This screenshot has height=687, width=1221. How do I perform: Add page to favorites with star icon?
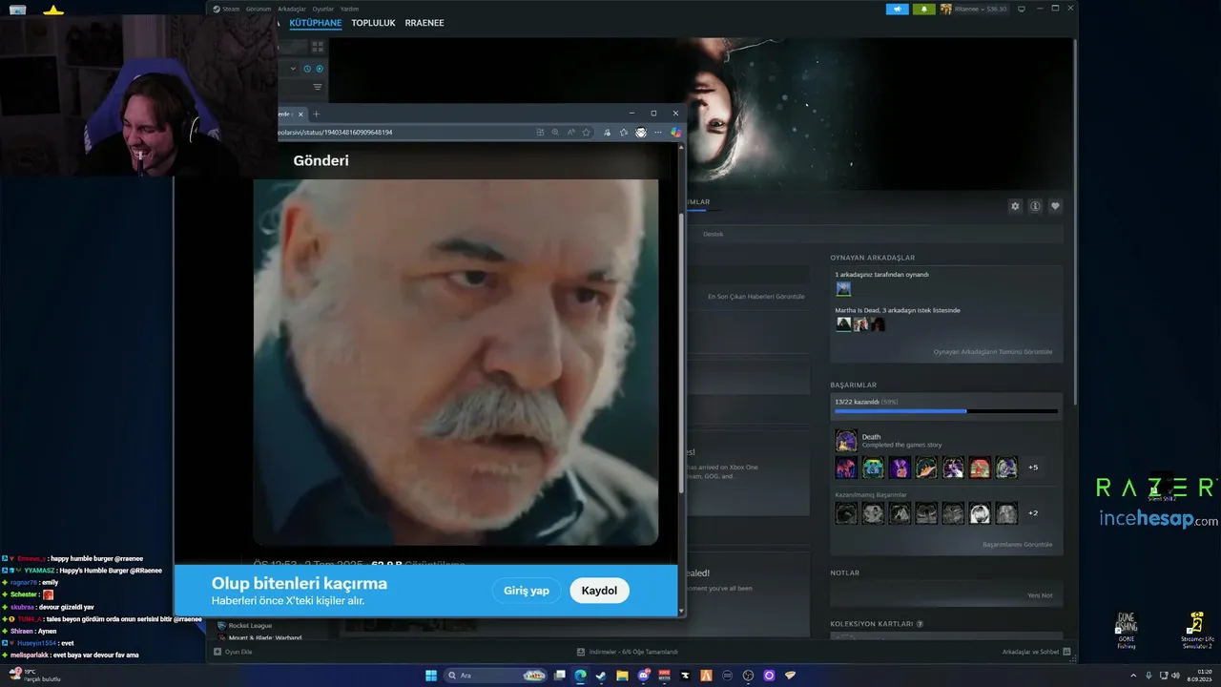pyautogui.click(x=586, y=133)
